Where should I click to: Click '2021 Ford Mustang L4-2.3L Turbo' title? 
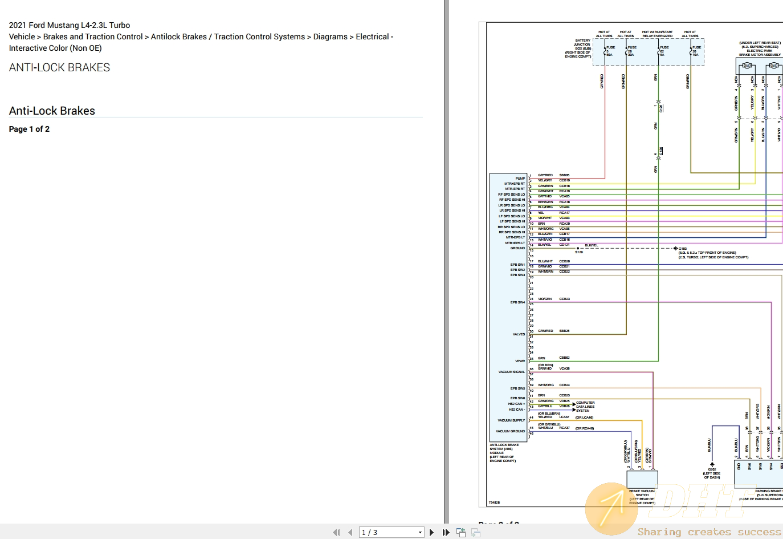(70, 25)
